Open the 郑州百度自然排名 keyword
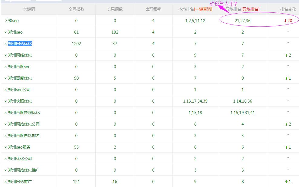Viewport: 299px width, 187px height. point(24,136)
